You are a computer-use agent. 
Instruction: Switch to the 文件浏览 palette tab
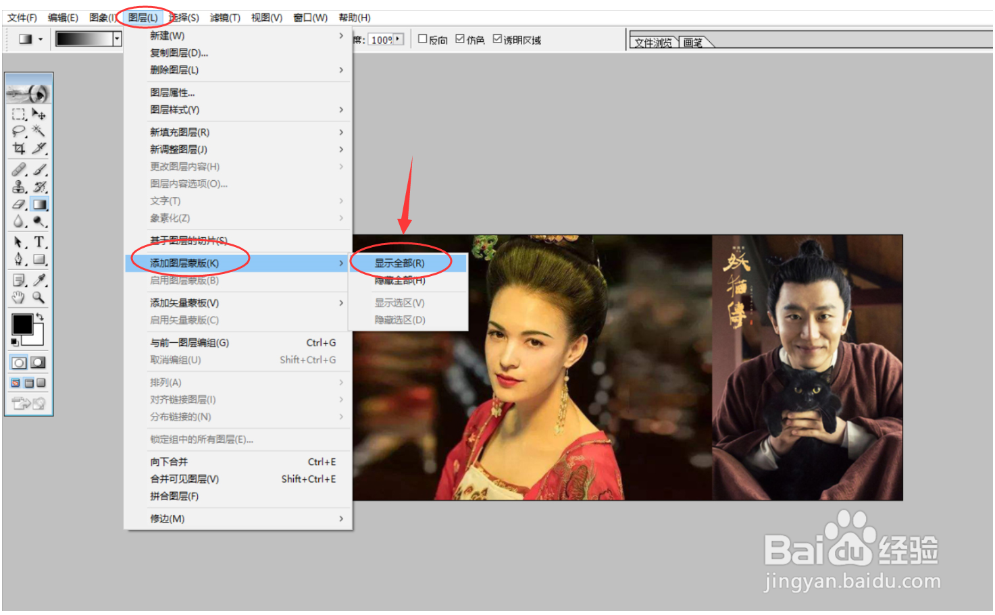click(x=653, y=43)
